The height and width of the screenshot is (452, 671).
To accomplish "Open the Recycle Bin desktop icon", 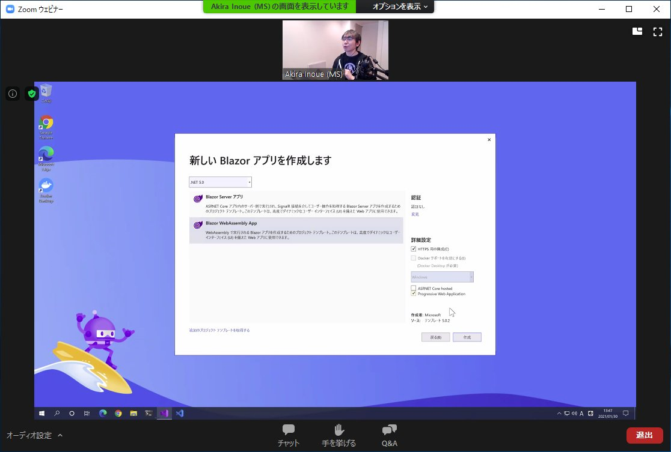I will coord(46,94).
